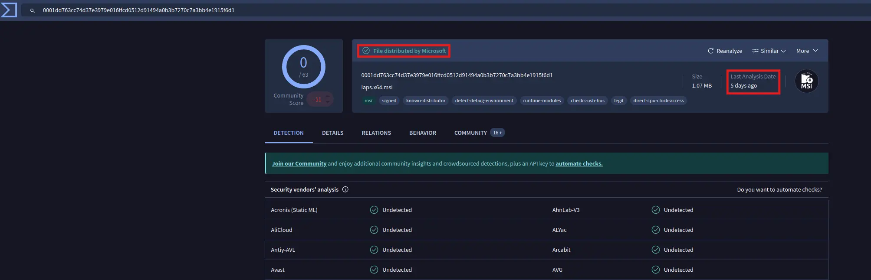871x280 pixels.
Task: Click the AhnLab-V3 Undetected checkmark icon
Action: (655, 210)
